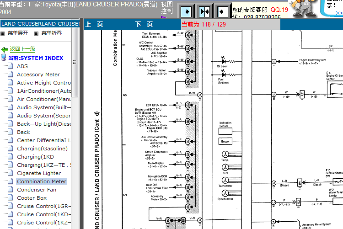343x229 pixels.
Task: Click the 菜单展开 expand icon
Action: [x=3, y=34]
